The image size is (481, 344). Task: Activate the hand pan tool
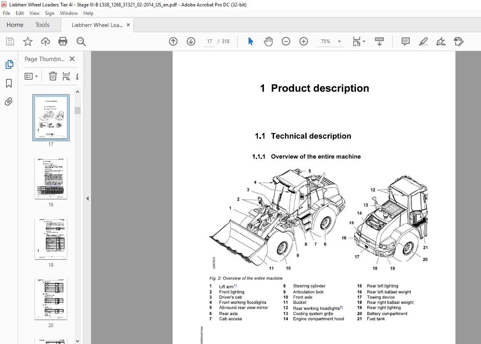(x=268, y=41)
